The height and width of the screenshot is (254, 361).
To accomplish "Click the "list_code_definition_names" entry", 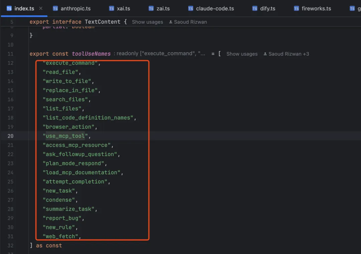I will pyautogui.click(x=88, y=118).
